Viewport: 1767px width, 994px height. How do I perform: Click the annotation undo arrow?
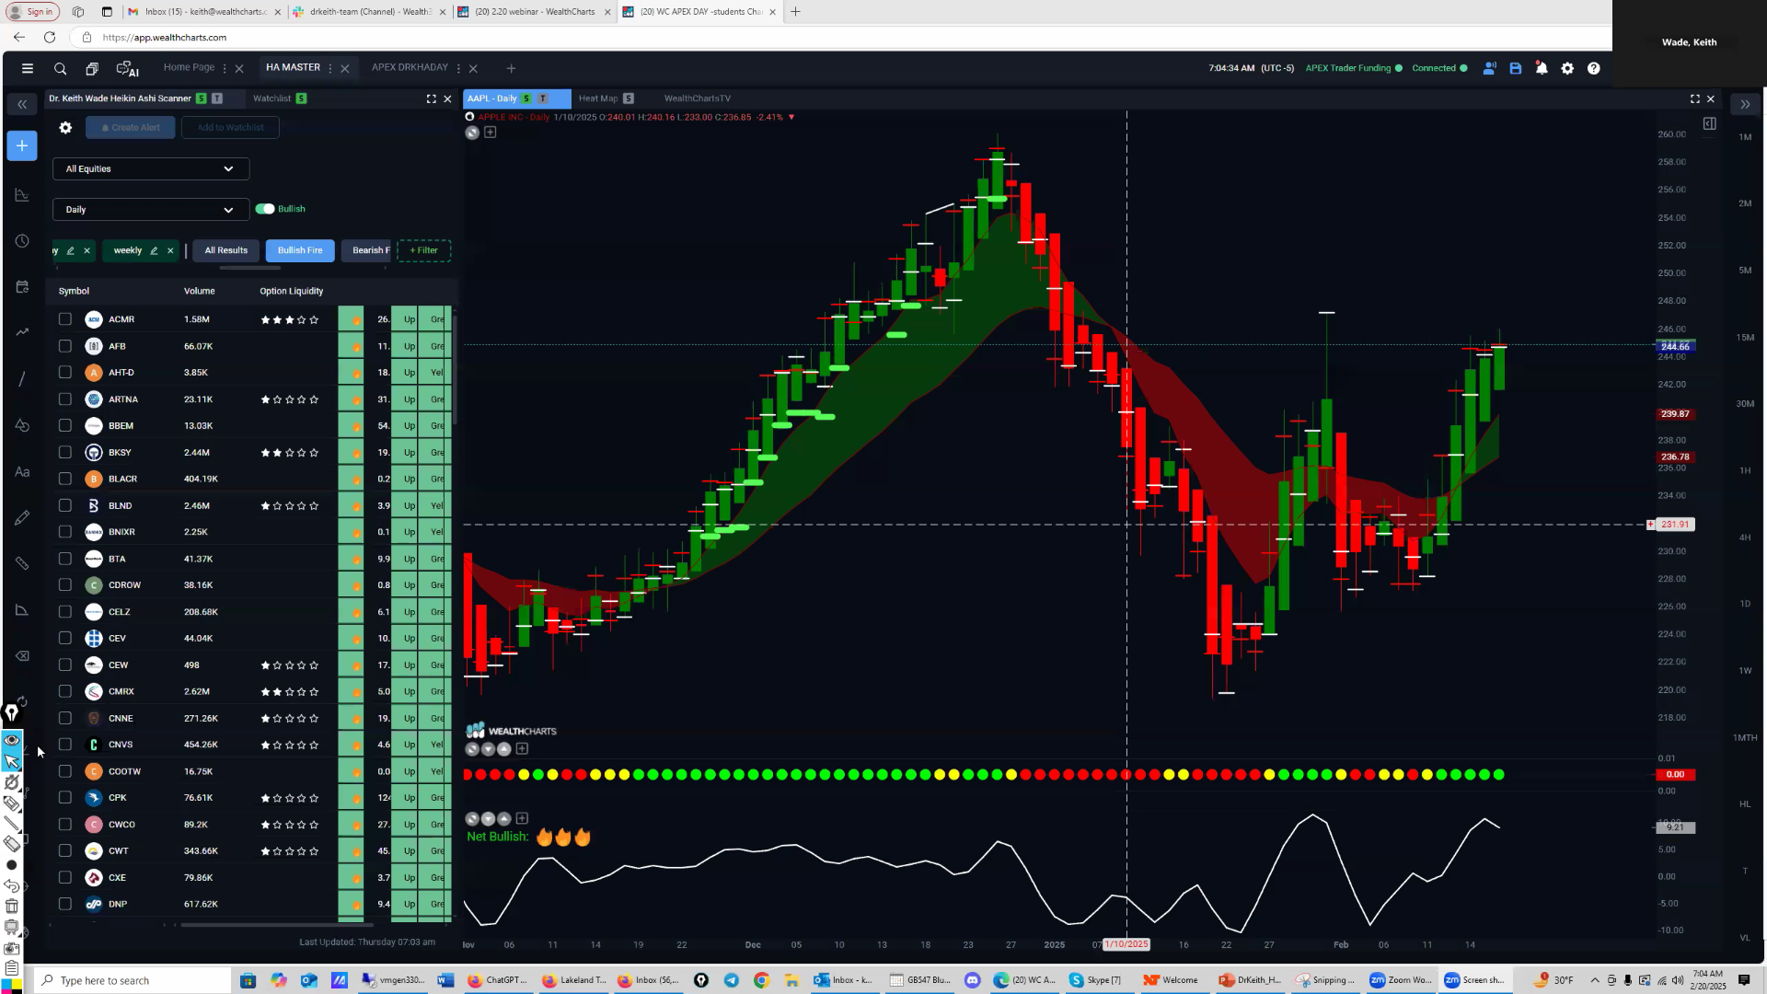[x=12, y=885]
